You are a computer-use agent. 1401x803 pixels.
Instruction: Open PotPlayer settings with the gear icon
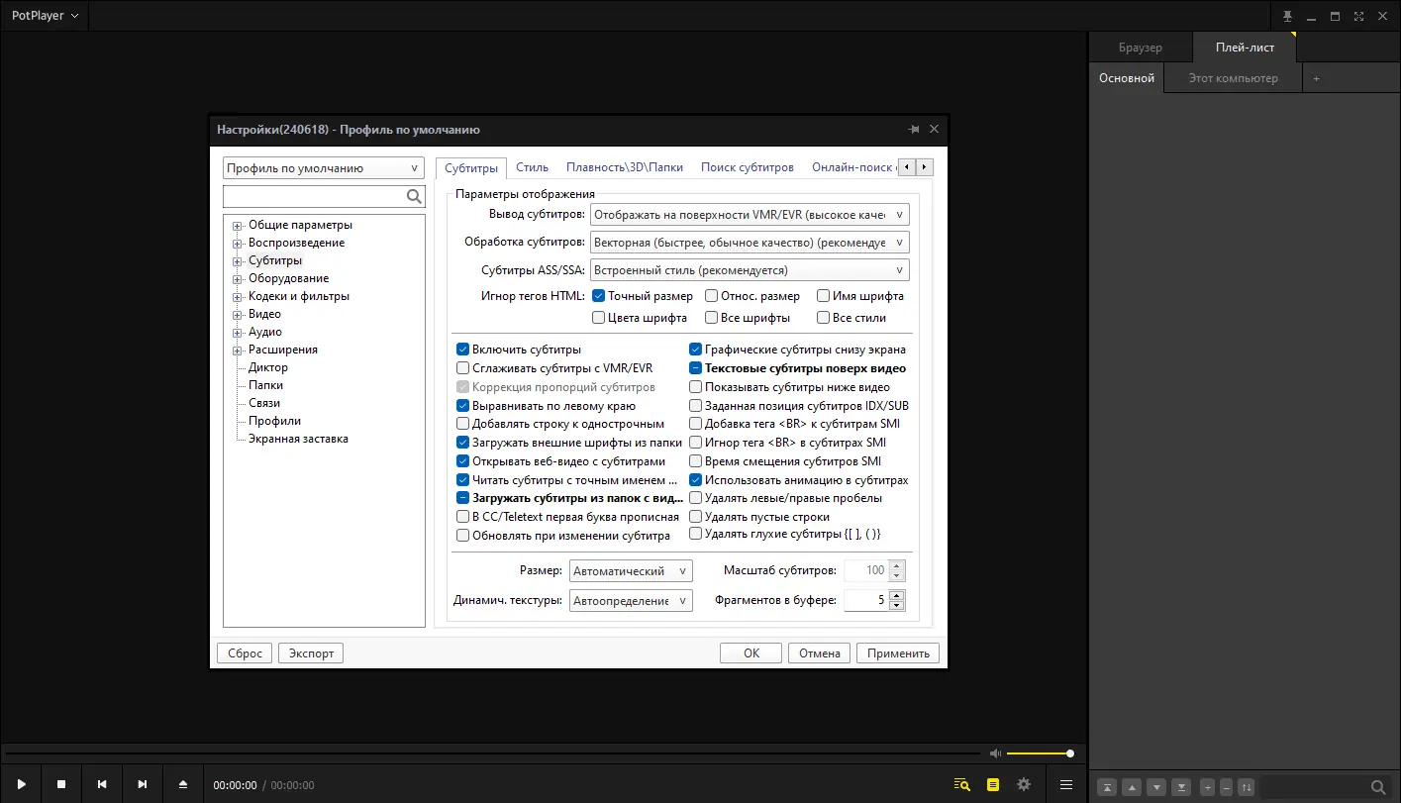[1024, 784]
